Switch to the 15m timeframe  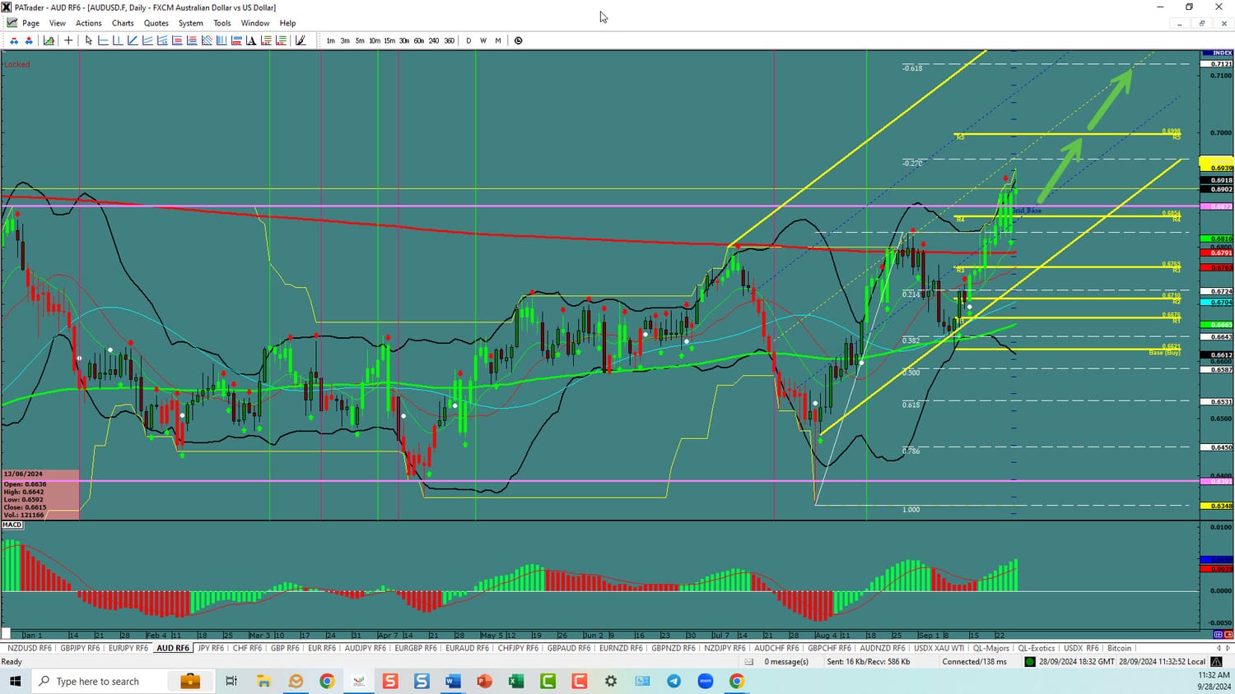tap(389, 40)
